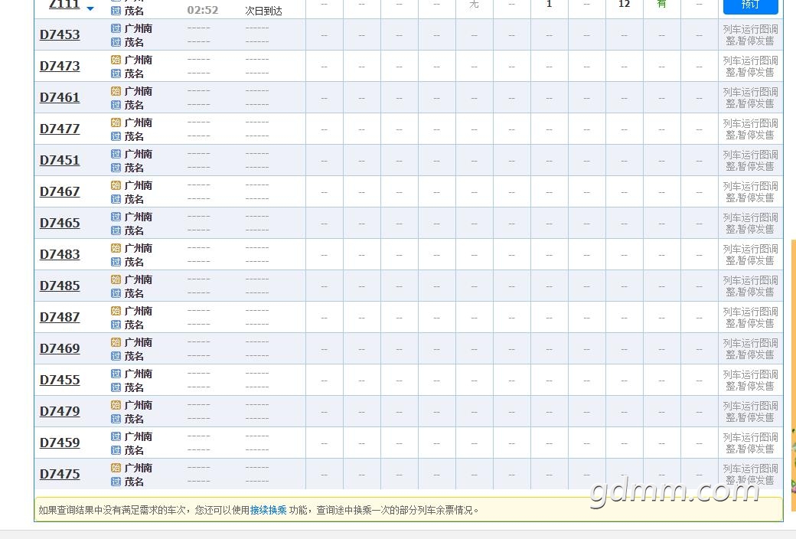Click the 过 icon beside 茂名 in row D7451
796x539 pixels.
pyautogui.click(x=116, y=168)
